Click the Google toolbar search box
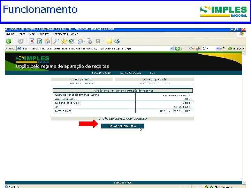The image size is (251, 188). [x=211, y=48]
